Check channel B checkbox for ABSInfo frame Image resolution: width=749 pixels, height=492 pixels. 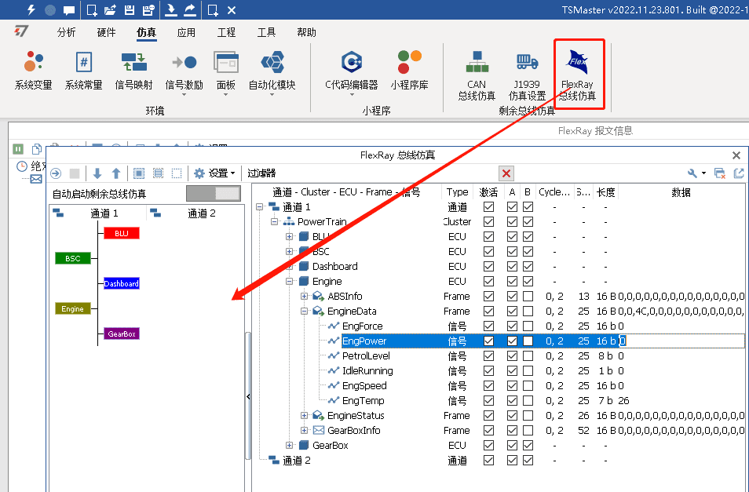click(528, 297)
